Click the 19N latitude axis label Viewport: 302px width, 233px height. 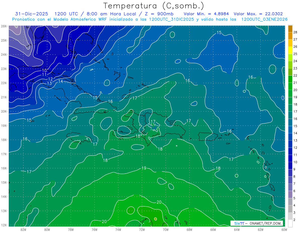[4, 125]
